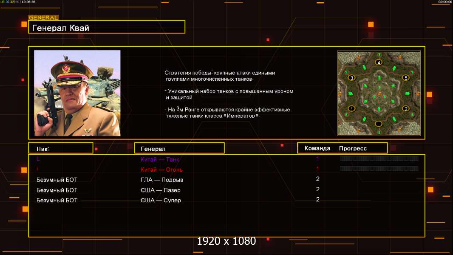The width and height of the screenshot is (453, 255).
Task: Pick start position marker 2 on minimap
Action: point(406,109)
